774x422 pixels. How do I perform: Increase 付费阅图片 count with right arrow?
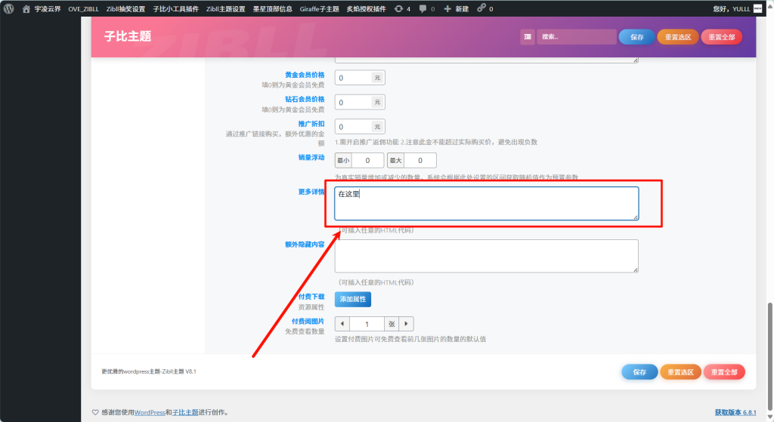[x=406, y=324]
